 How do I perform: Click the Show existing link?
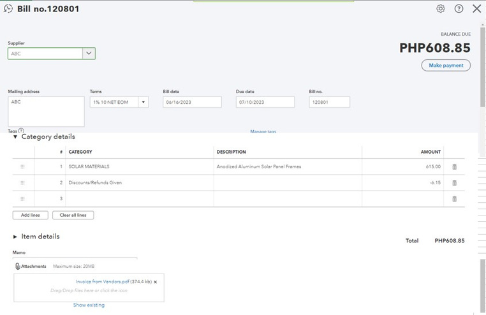89,305
